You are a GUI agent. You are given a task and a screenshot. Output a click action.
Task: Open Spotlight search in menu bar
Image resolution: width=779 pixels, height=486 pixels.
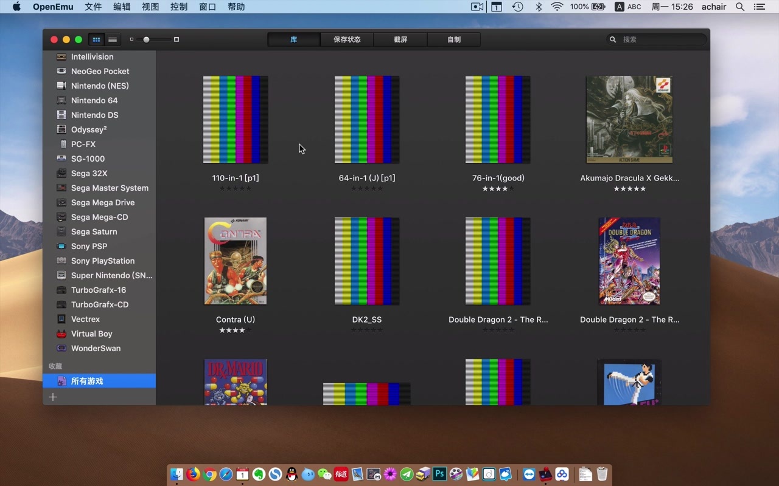740,7
